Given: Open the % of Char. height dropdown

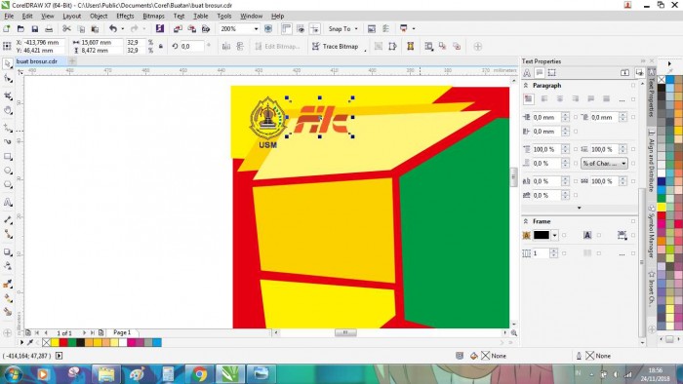Looking at the screenshot, I should (605, 163).
